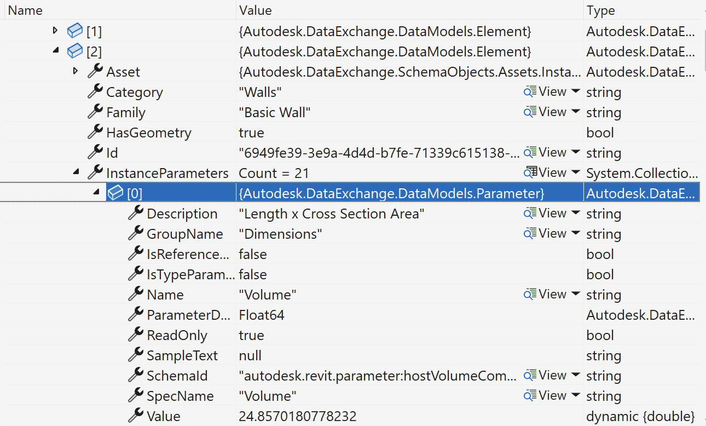The height and width of the screenshot is (426, 706).
Task: Open the View visualizer for InstanceParameters
Action: pos(545,173)
